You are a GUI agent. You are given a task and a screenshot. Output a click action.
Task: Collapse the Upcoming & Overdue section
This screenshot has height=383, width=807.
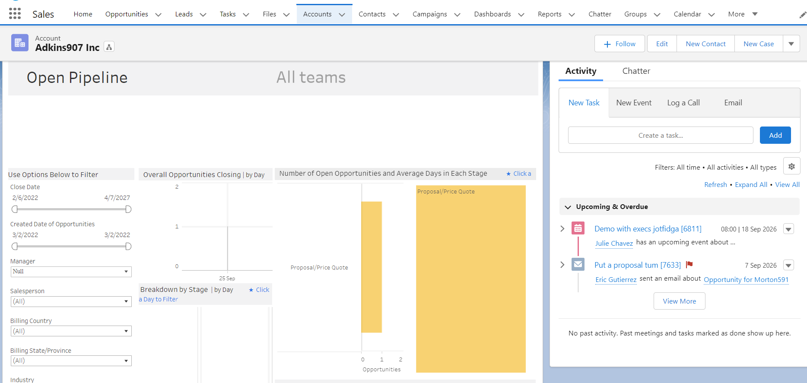568,207
